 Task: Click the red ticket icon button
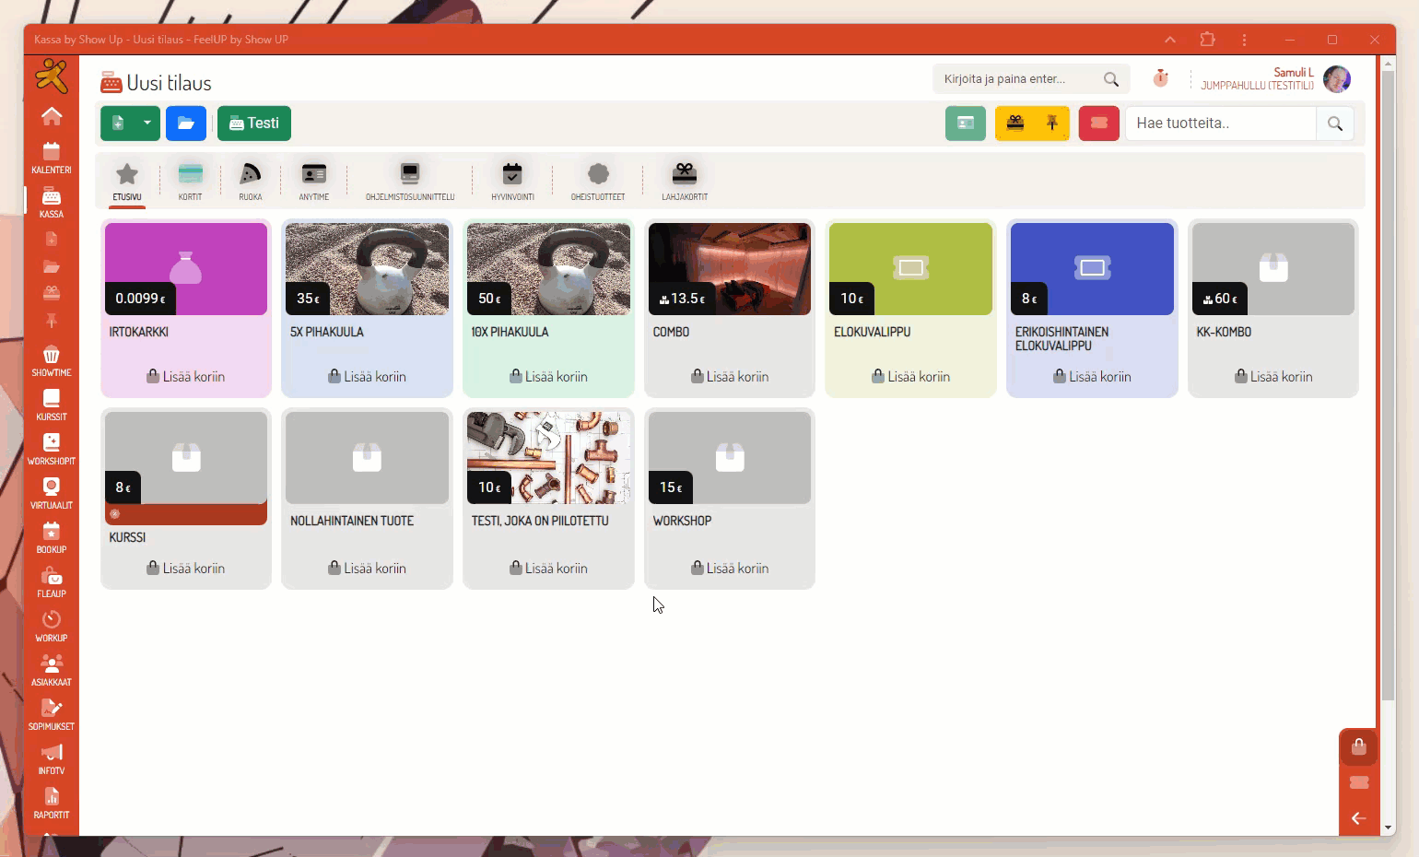coord(1098,123)
